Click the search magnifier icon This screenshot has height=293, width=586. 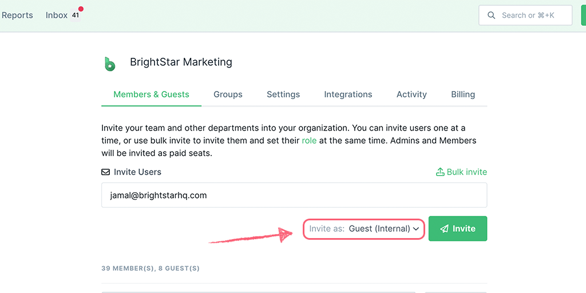(x=492, y=15)
